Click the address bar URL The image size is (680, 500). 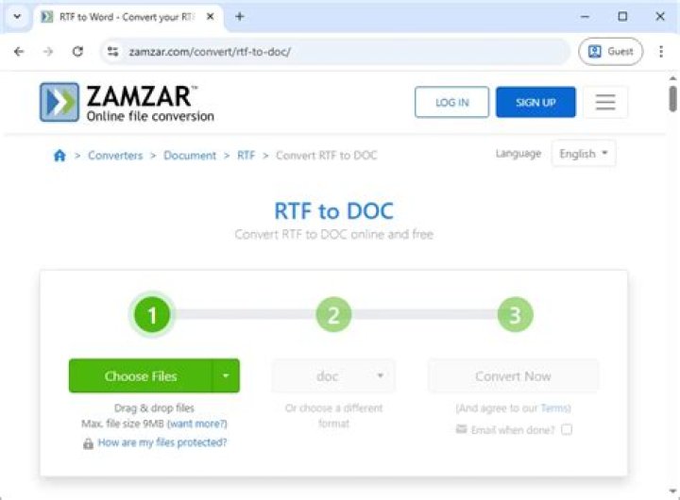coord(210,52)
